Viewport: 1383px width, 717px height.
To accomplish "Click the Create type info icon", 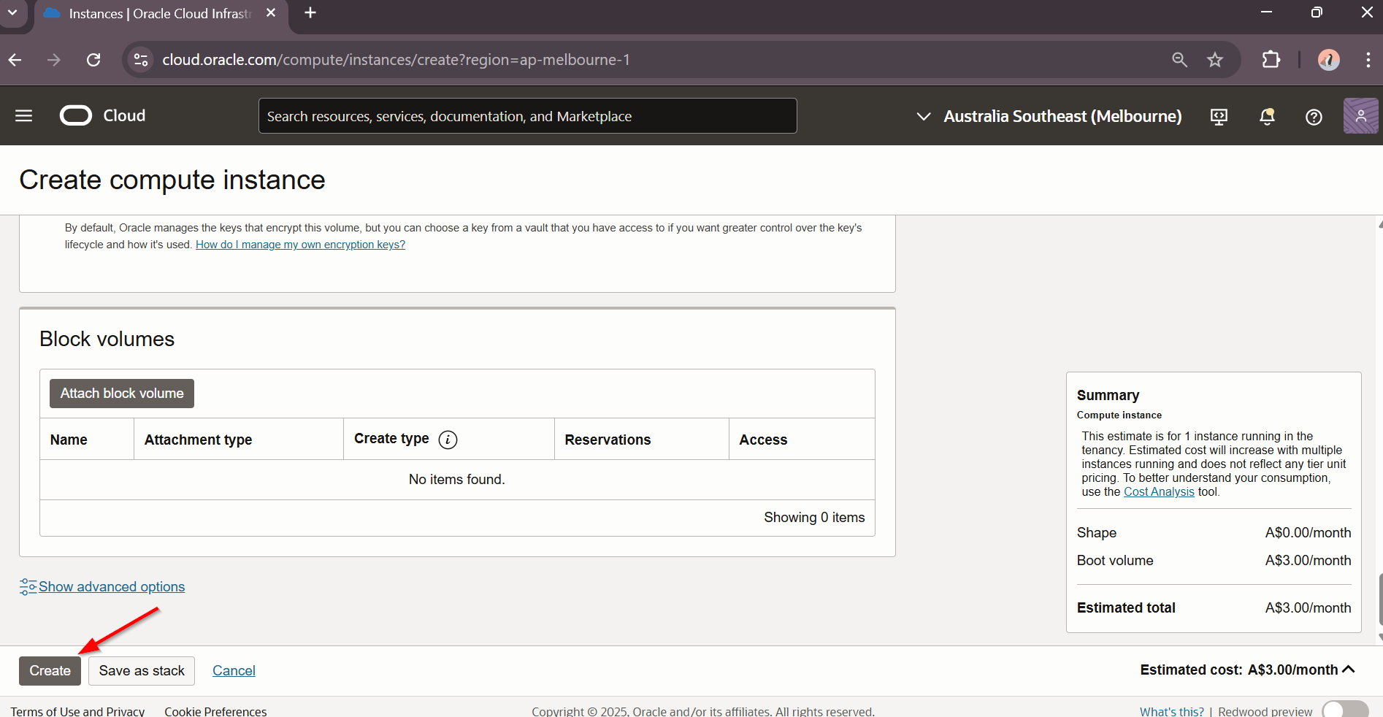I will click(448, 440).
